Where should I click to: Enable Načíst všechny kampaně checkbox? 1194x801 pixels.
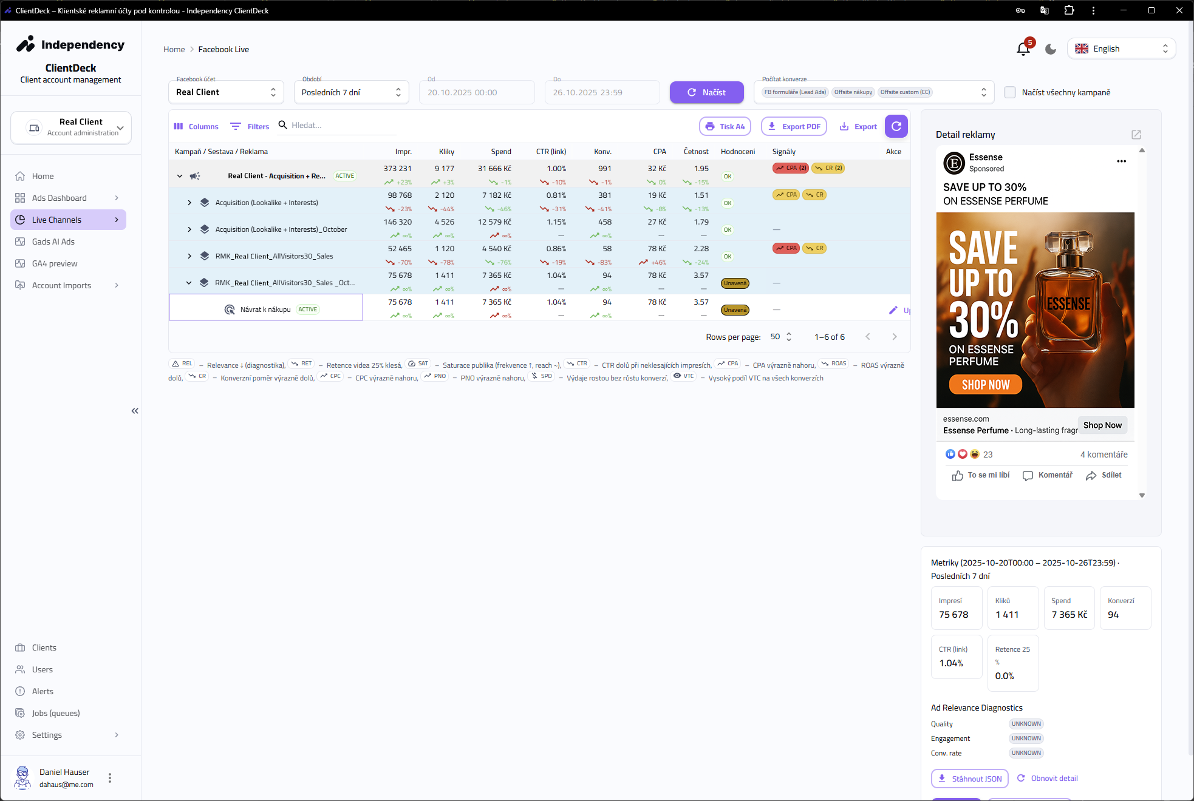[x=1010, y=92]
